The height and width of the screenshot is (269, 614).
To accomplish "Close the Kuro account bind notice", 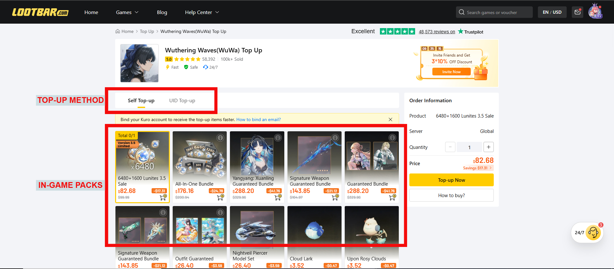I will [x=390, y=119].
